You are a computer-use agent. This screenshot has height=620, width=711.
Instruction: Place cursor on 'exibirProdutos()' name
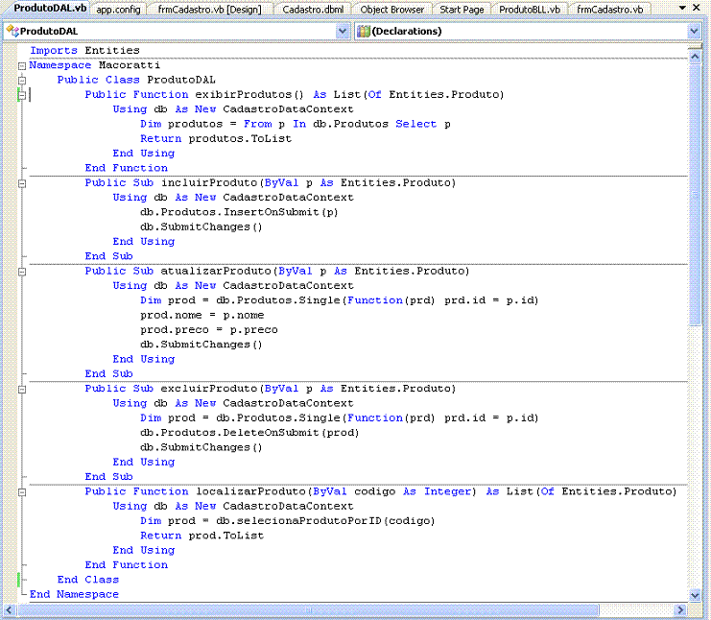point(249,94)
